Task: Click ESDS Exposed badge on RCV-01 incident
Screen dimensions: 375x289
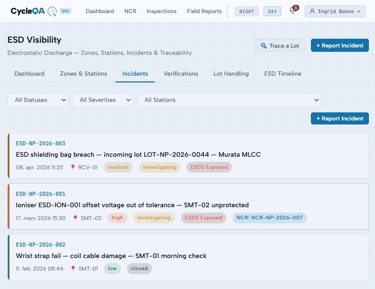Action: (209, 167)
